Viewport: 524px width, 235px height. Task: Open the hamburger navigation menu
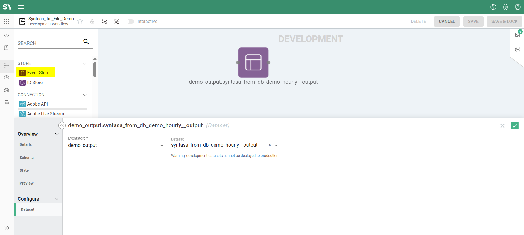tap(21, 7)
